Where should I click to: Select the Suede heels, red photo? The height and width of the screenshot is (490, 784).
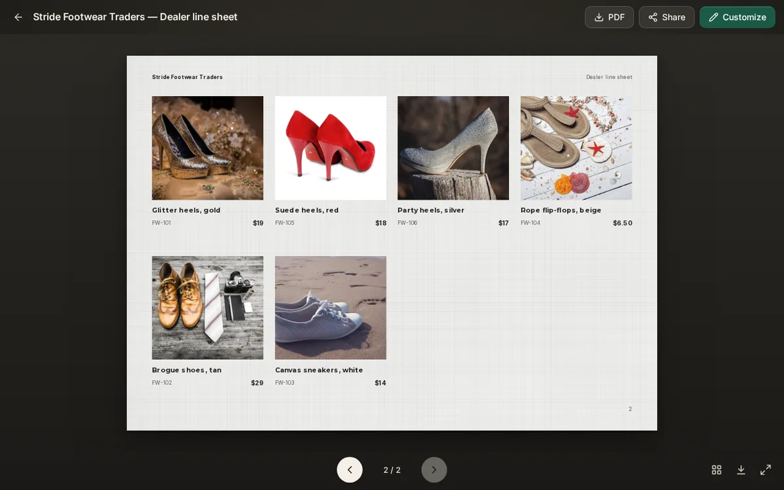point(331,148)
